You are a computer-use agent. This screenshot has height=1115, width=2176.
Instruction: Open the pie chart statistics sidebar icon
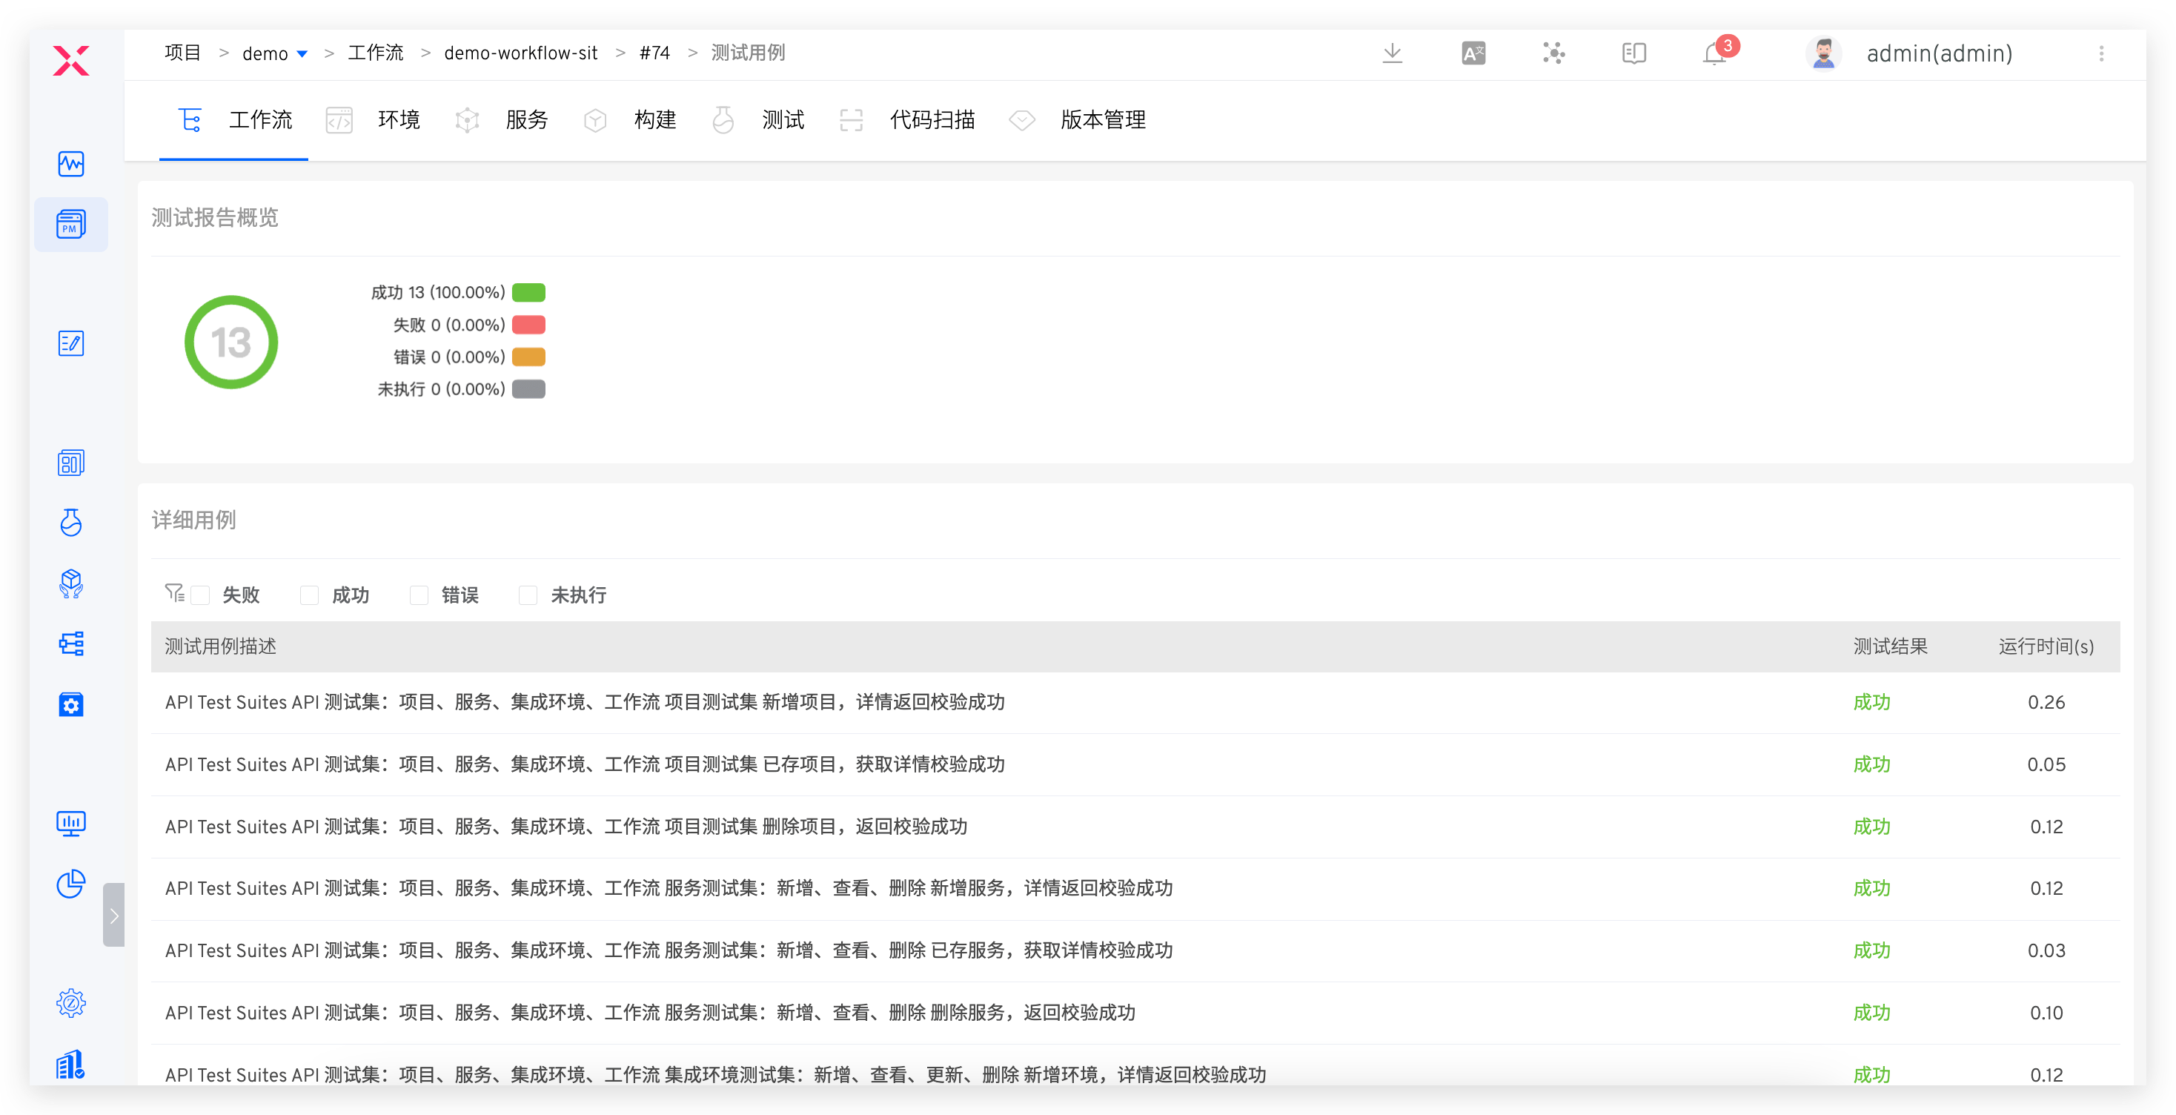(x=71, y=884)
